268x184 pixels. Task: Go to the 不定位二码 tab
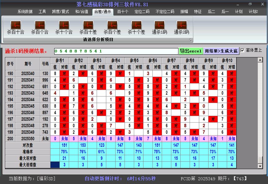165,12
